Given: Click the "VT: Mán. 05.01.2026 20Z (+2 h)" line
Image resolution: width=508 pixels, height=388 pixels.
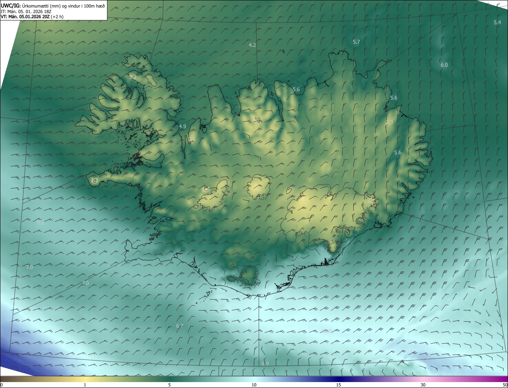Looking at the screenshot, I should (x=32, y=17).
